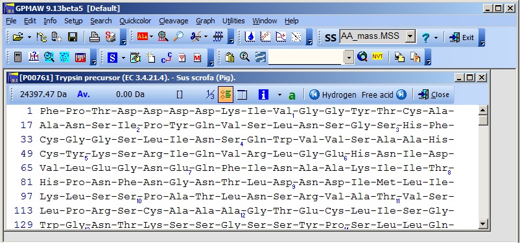
Task: Click the dot plot diagonal icon
Action: tap(296, 36)
